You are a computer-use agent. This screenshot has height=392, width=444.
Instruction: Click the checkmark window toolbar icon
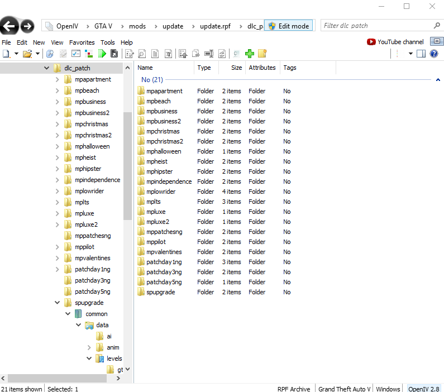click(x=76, y=54)
